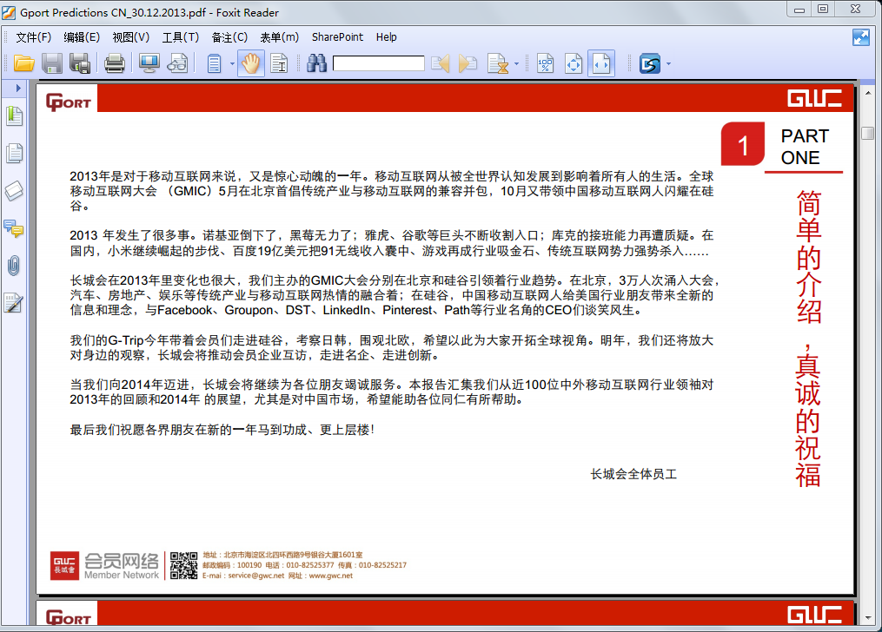This screenshot has height=632, width=882.
Task: Click the expand icon at menu bar right
Action: point(860,37)
